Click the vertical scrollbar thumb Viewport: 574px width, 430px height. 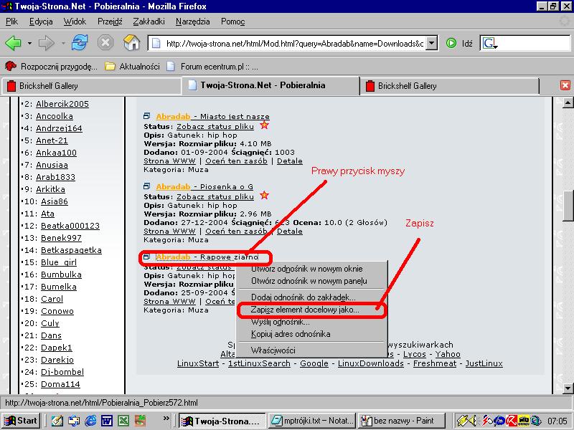tap(568, 206)
